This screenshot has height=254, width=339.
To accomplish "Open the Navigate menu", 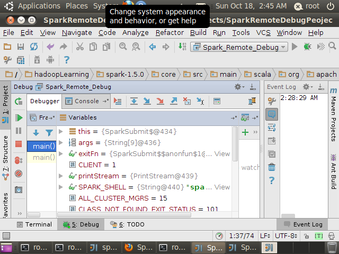I will 77,33.
